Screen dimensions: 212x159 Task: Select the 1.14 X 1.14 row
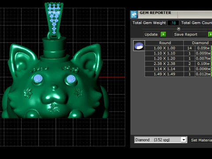178,69
